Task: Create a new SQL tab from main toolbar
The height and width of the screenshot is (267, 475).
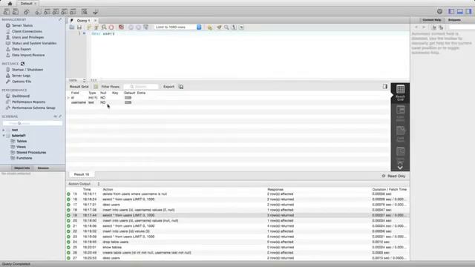Action: point(7,12)
